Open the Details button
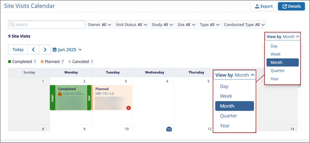 click(x=291, y=6)
